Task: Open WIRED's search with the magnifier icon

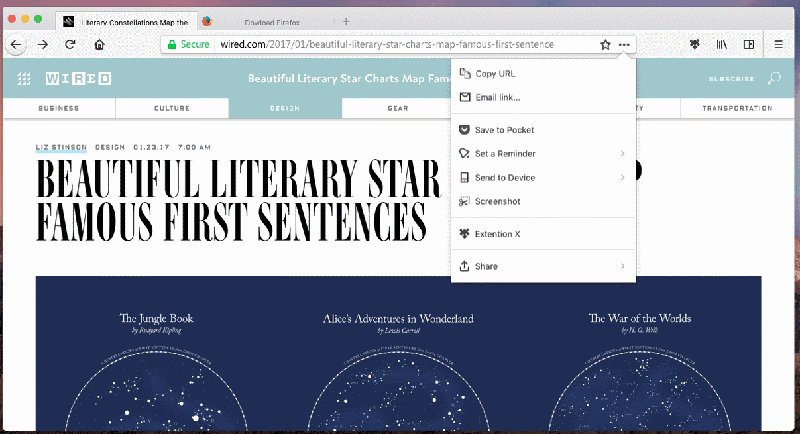Action: click(x=773, y=78)
